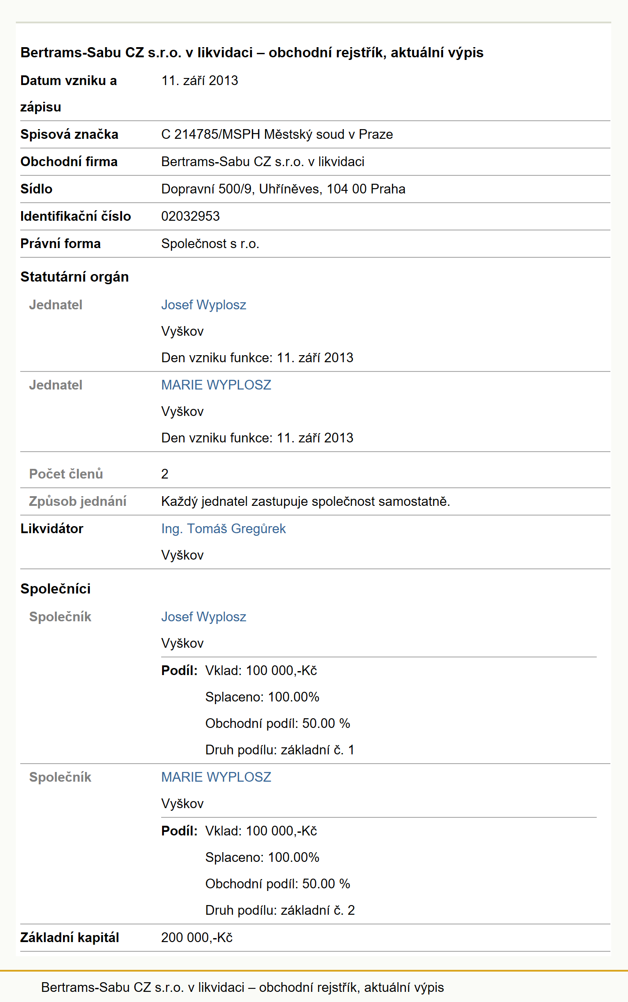Open MARIE WYPLOSZ link under Společník
Image resolution: width=628 pixels, height=1002 pixels.
(x=216, y=777)
